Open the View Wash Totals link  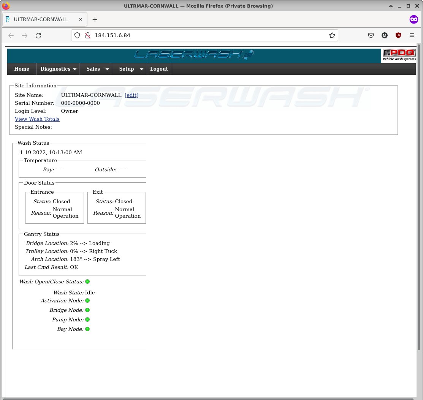(x=37, y=119)
